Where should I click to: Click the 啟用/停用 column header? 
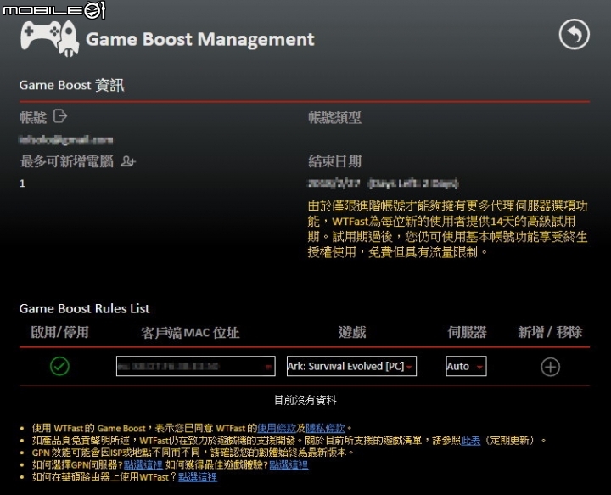59,333
